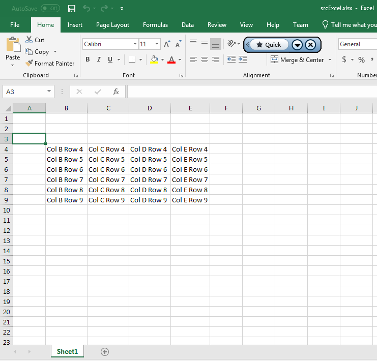Toggle Italic formatting

[99, 59]
